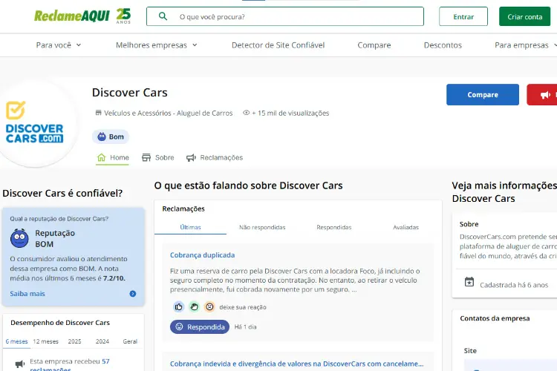
Task: Click the store icon before Veículos e Acessórios
Action: tap(98, 113)
